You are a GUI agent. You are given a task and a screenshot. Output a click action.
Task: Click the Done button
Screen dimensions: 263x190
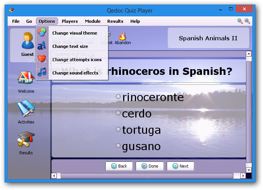tap(150, 166)
